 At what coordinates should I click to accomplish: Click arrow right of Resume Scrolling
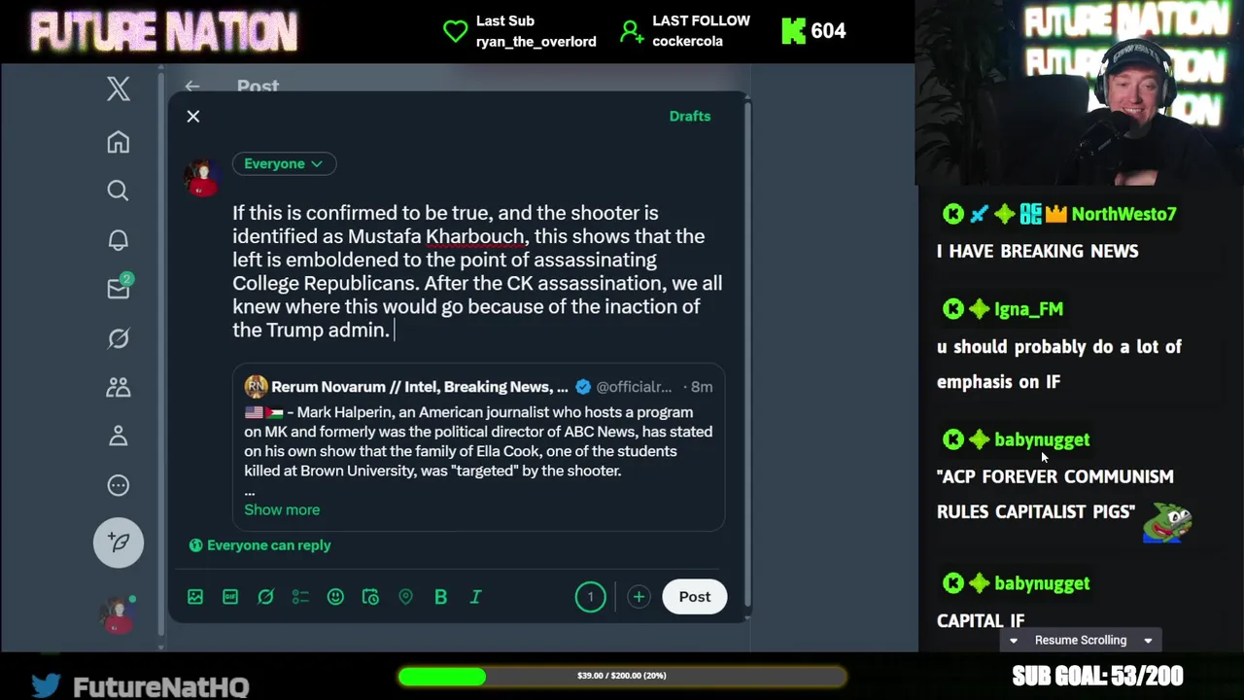[1148, 641]
